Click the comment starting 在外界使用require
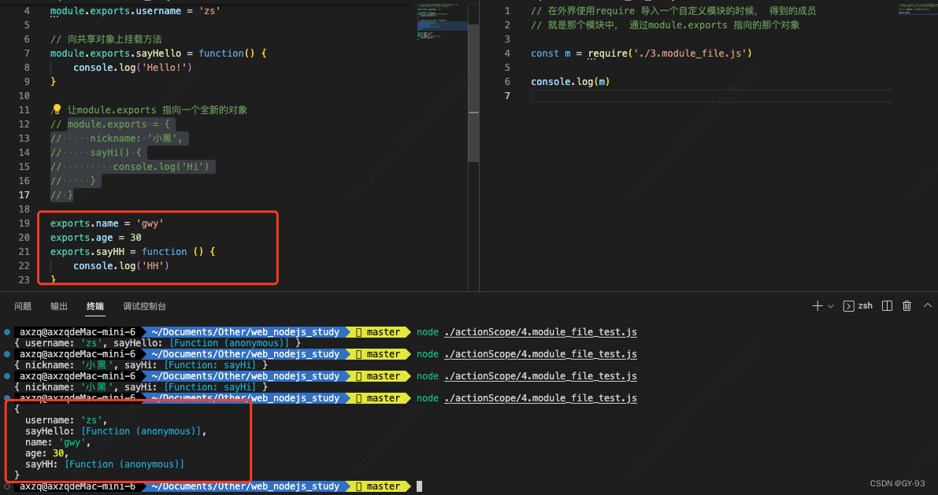 tap(673, 11)
